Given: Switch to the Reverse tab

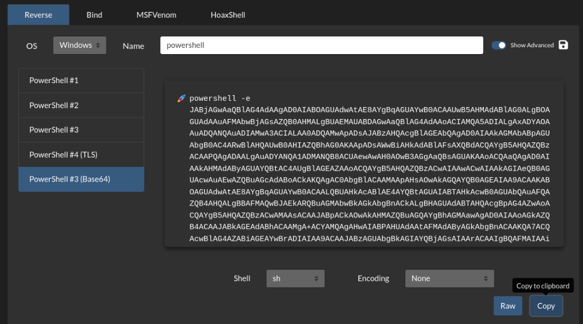Looking at the screenshot, I should (x=38, y=15).
